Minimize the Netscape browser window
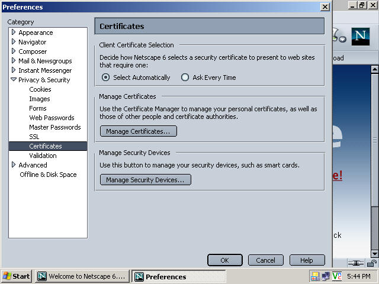Screen dimensions: 379x284 [353, 5]
